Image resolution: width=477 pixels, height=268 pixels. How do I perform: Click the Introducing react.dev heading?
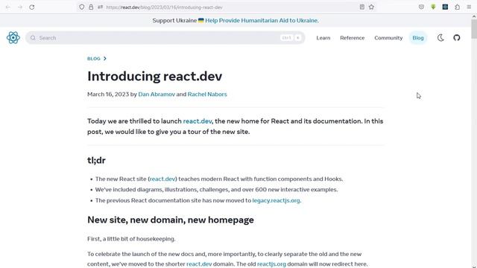coord(154,76)
